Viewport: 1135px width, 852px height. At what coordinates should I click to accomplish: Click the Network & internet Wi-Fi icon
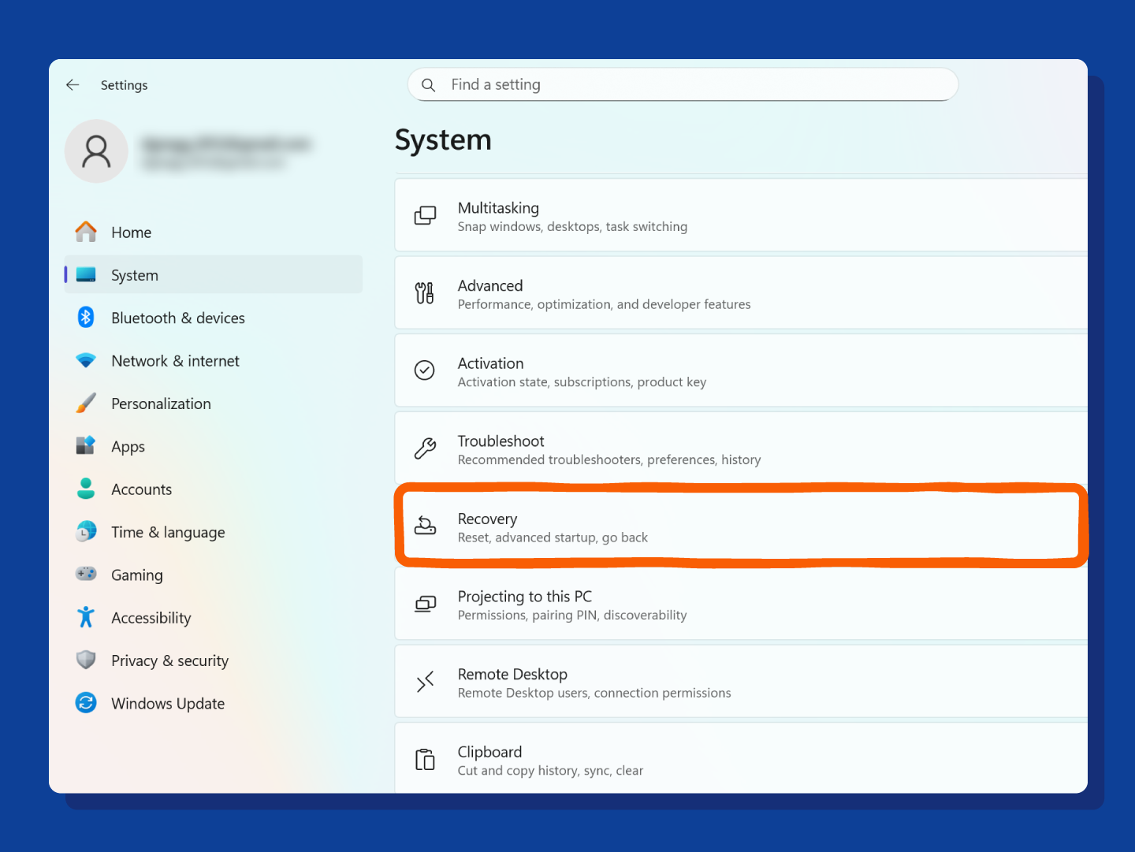pos(85,360)
